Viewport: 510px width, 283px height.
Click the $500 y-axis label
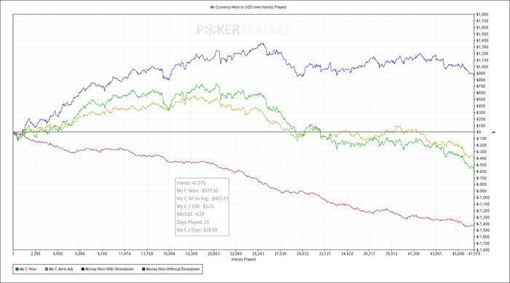[481, 99]
